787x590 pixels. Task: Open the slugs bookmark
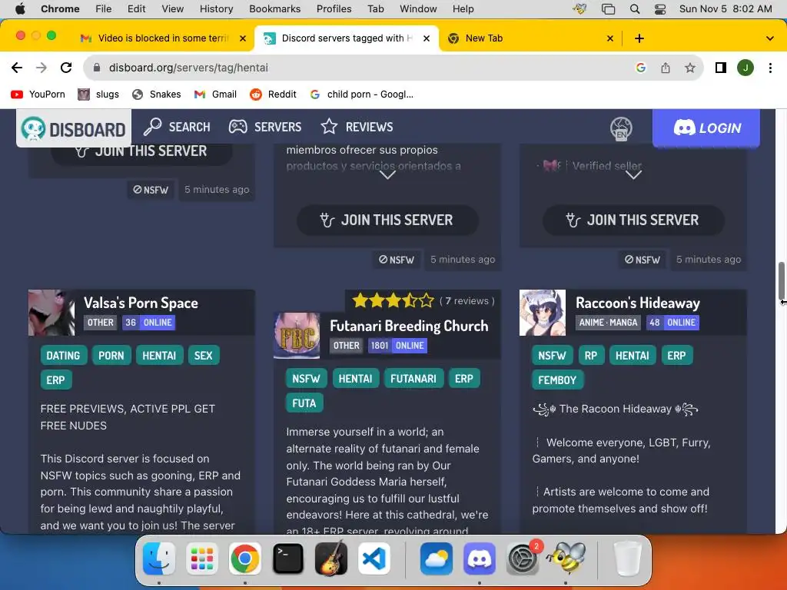[98, 94]
